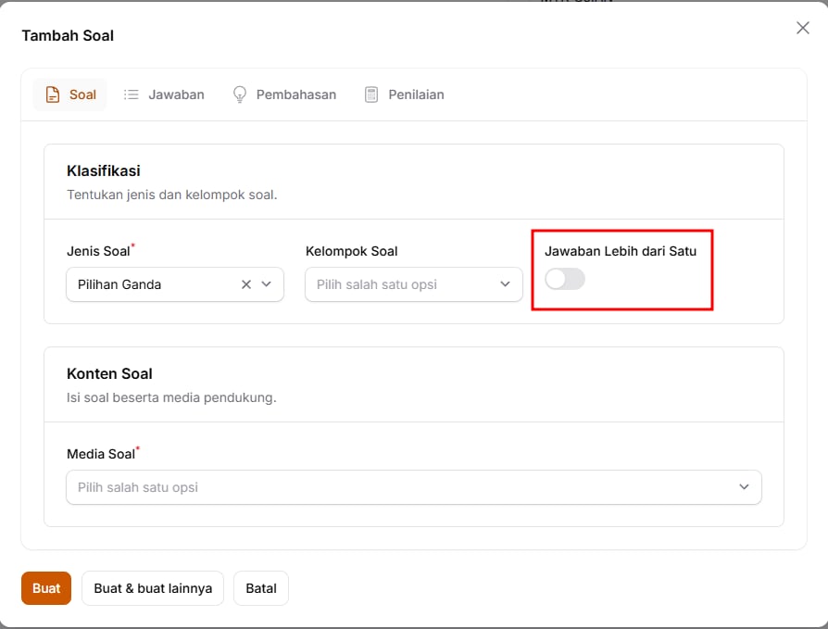Click the lightbulb icon beside Pembahasan
This screenshot has height=629, width=828.
[240, 94]
